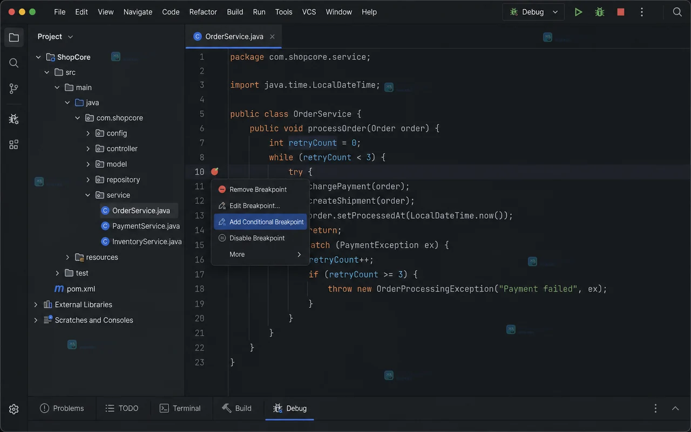Collapse the ShopCore project node
The height and width of the screenshot is (432, 691).
tap(38, 57)
